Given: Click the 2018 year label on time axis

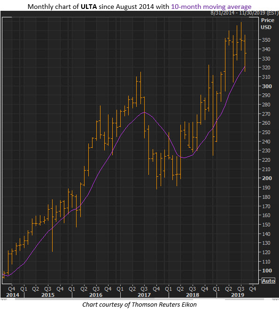Looking at the screenshot, I should pyautogui.click(x=193, y=295).
